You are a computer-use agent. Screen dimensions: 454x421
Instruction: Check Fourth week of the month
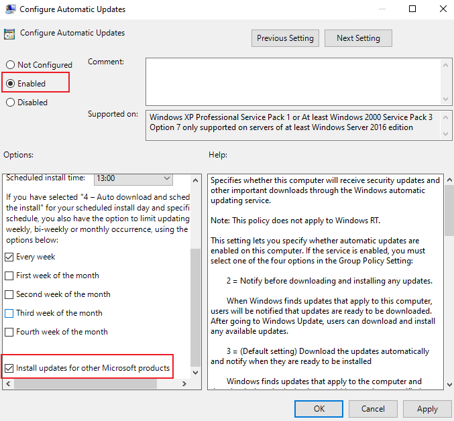click(x=9, y=332)
